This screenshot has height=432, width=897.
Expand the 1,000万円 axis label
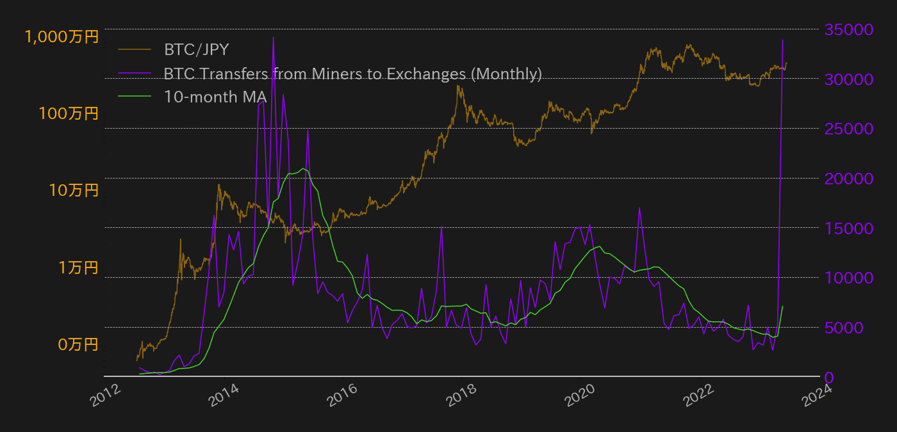coord(62,37)
